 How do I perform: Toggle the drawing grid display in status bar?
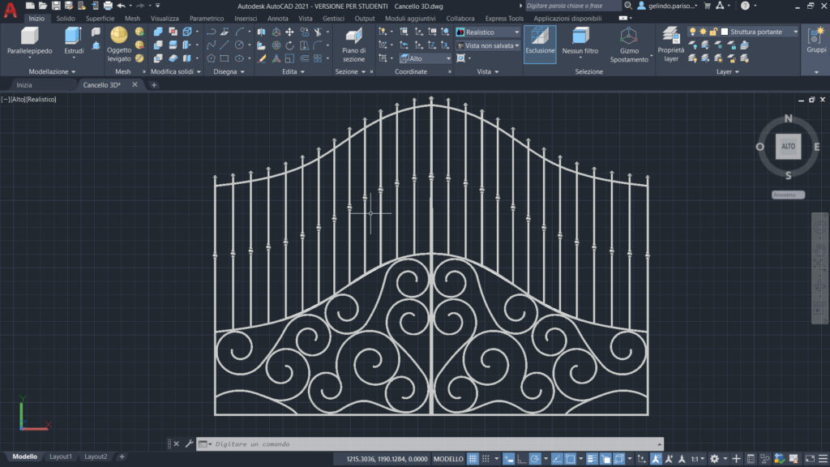point(473,459)
